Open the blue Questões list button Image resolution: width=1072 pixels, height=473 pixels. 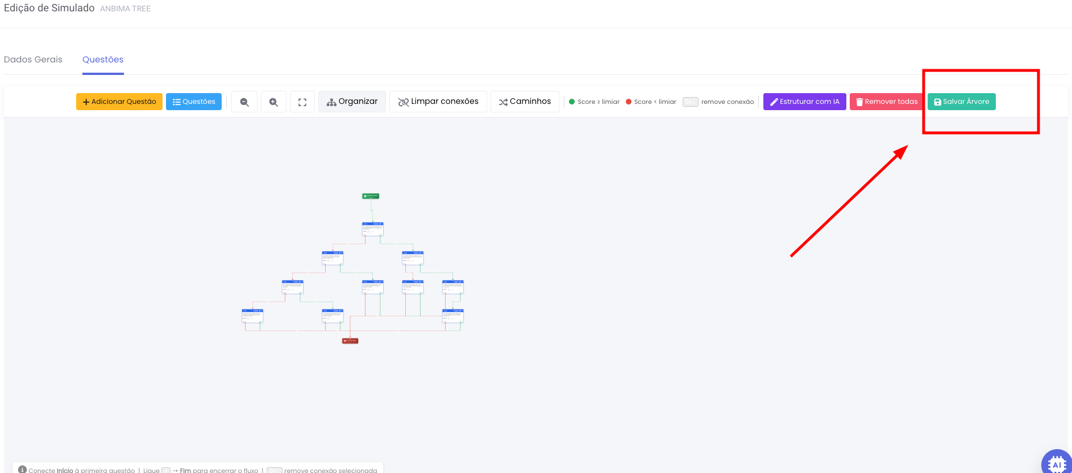[x=194, y=102]
